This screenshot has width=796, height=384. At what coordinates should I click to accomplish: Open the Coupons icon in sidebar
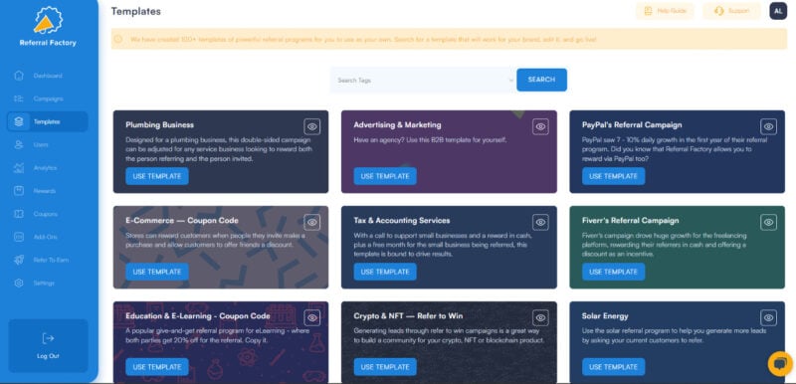coord(19,214)
